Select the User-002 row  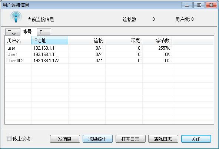tap(109, 61)
